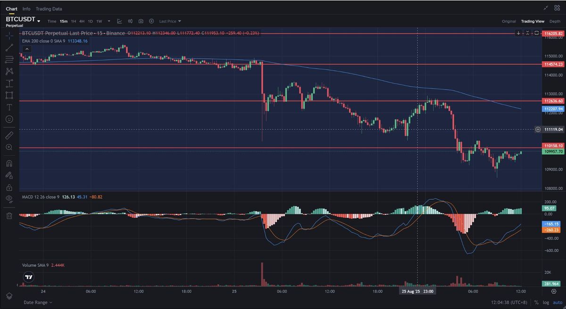This screenshot has width=566, height=309.
Task: Open the Fibonacci and horizontal lines tool
Action: (9, 59)
